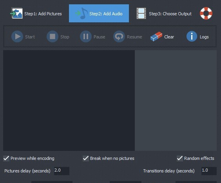Click the film strip output icon
221x183 pixels.
coord(141,13)
